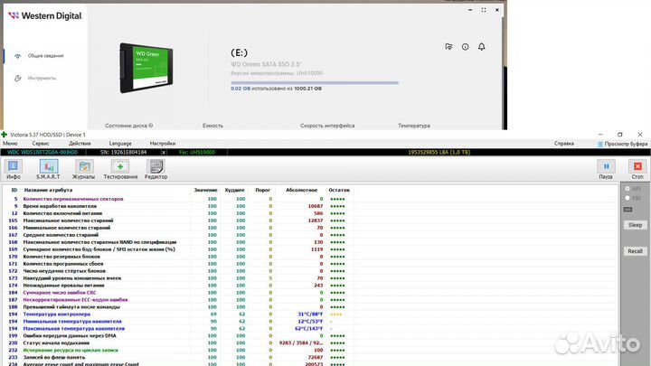This screenshot has width=651, height=366.
Task: Click the firmware label UH510000 in device bar
Action: tap(197, 153)
